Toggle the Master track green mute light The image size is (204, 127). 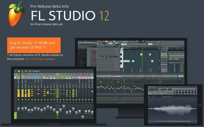pyautogui.click(x=19, y=100)
